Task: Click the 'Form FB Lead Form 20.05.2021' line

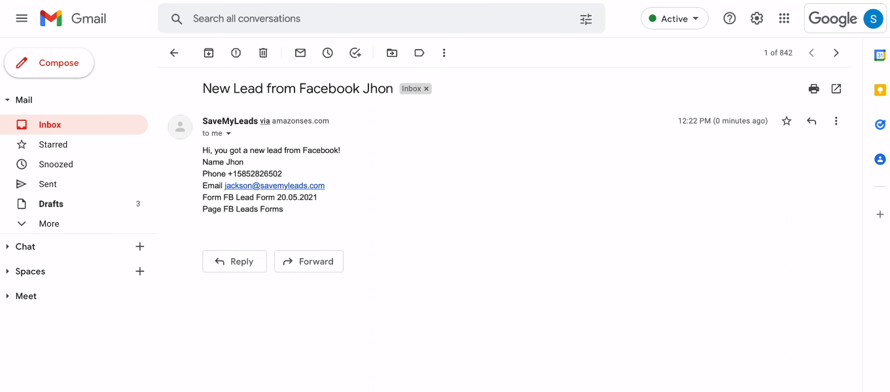Action: (260, 197)
